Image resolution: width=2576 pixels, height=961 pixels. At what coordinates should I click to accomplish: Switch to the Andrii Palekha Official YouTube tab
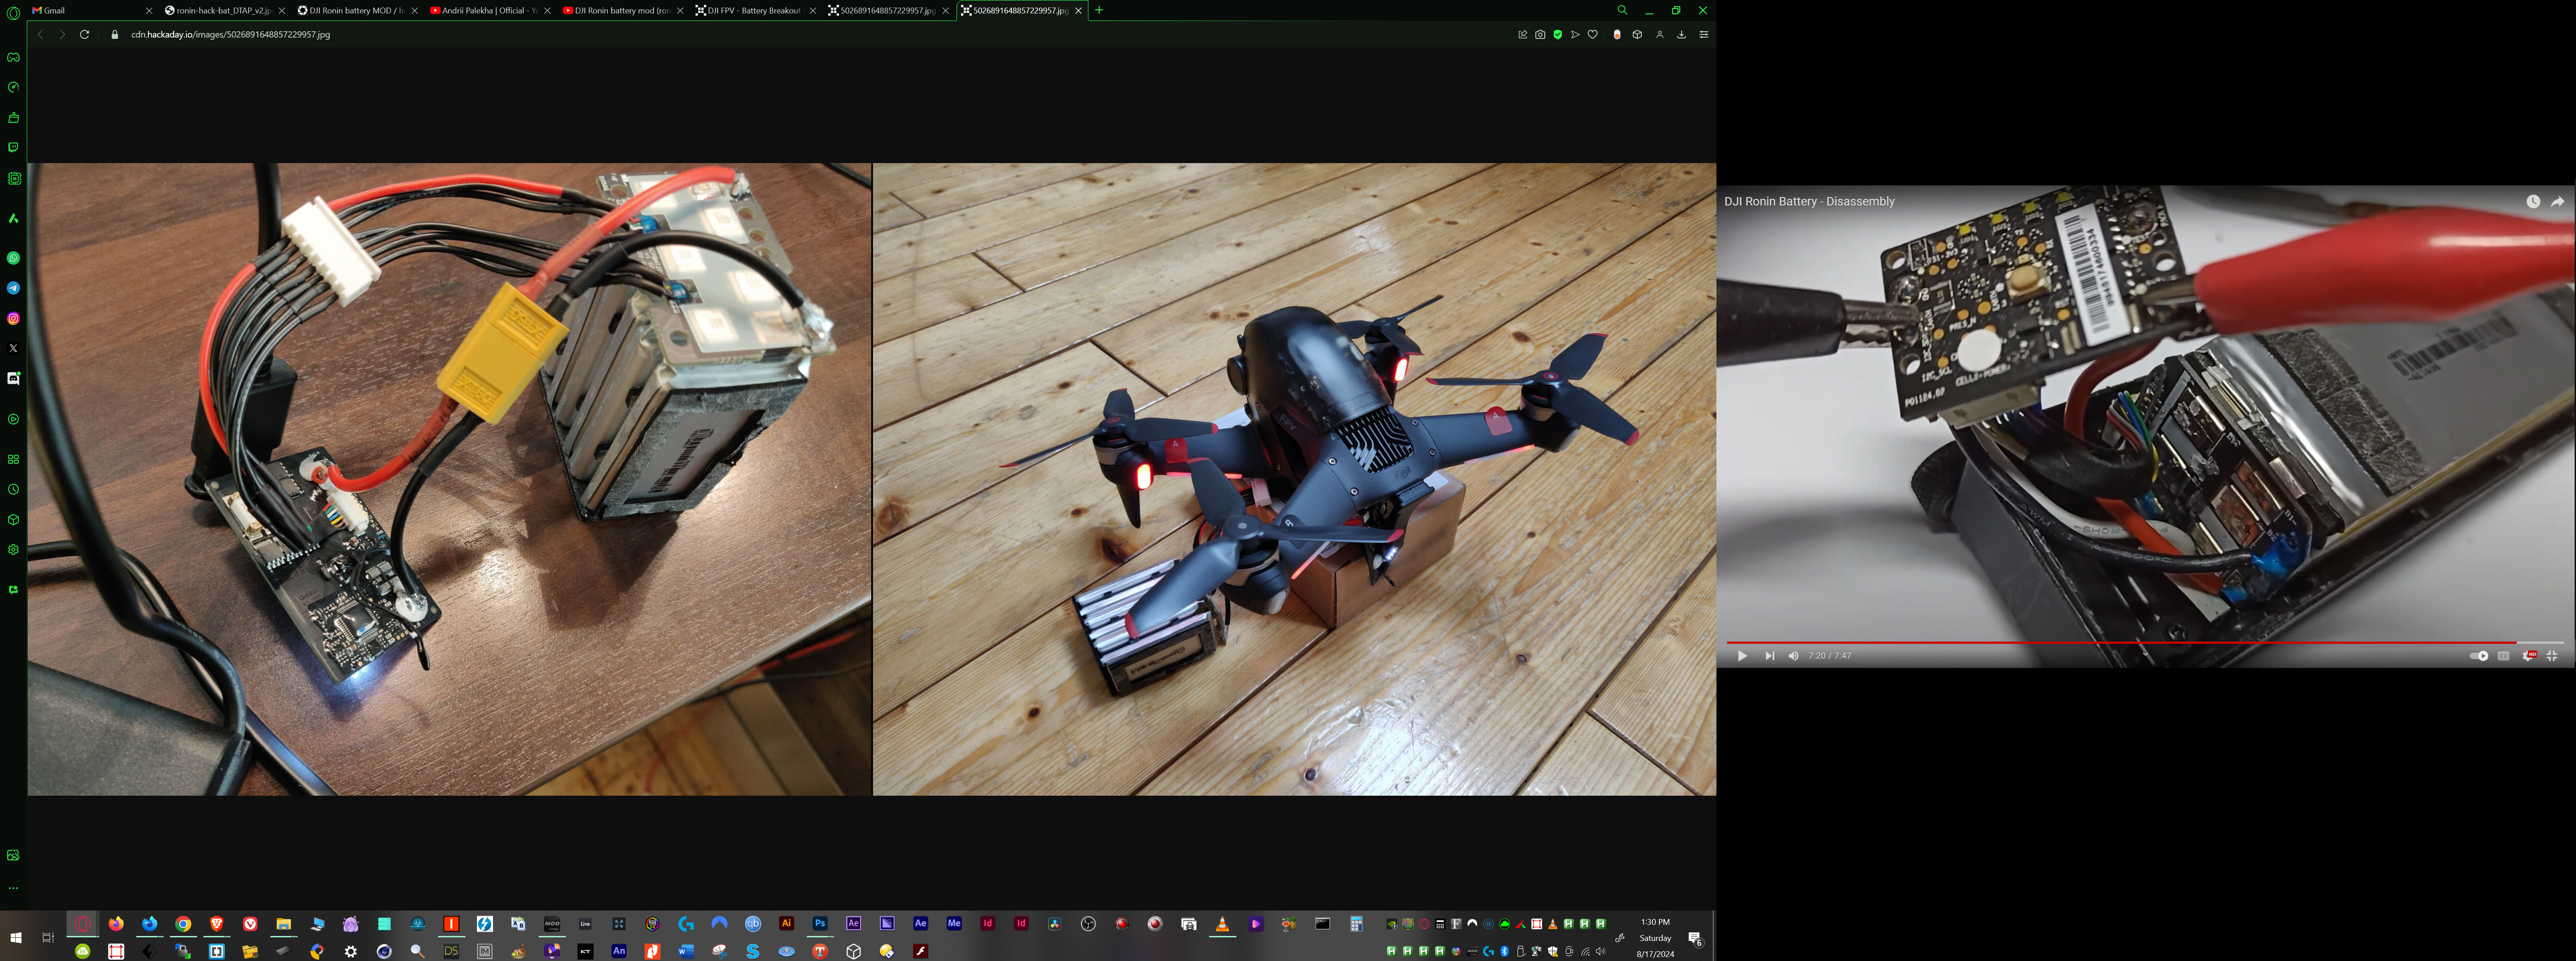tap(490, 10)
